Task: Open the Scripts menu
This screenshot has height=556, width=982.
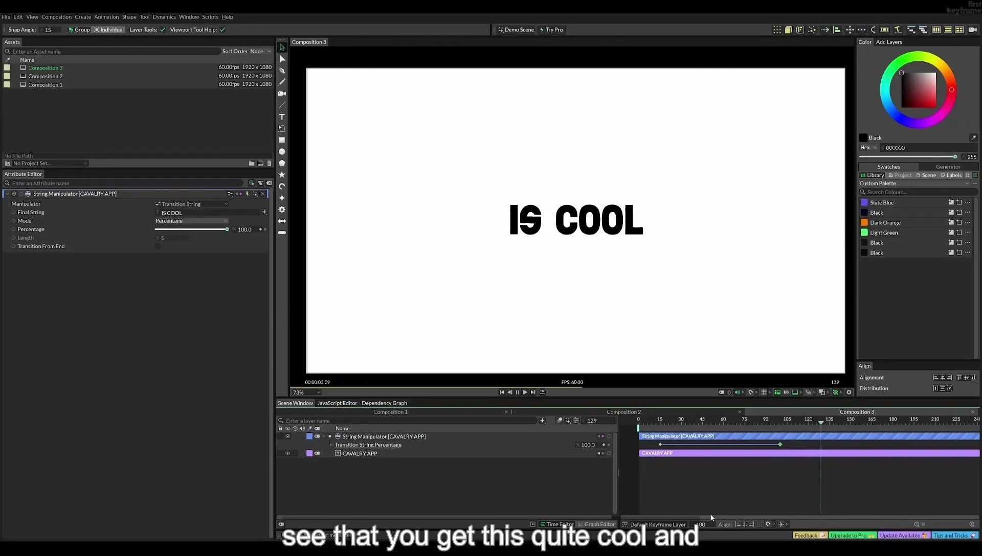Action: [x=210, y=17]
